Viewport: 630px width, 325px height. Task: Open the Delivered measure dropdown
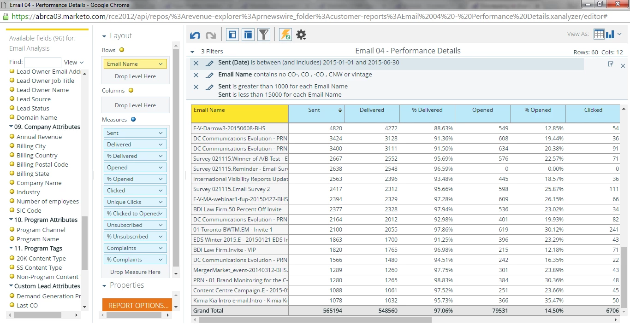tap(160, 145)
